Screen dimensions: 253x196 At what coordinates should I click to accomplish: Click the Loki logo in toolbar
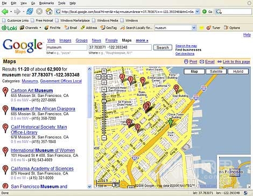point(9,28)
